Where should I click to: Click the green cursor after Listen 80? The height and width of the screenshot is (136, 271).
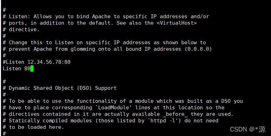point(32,69)
